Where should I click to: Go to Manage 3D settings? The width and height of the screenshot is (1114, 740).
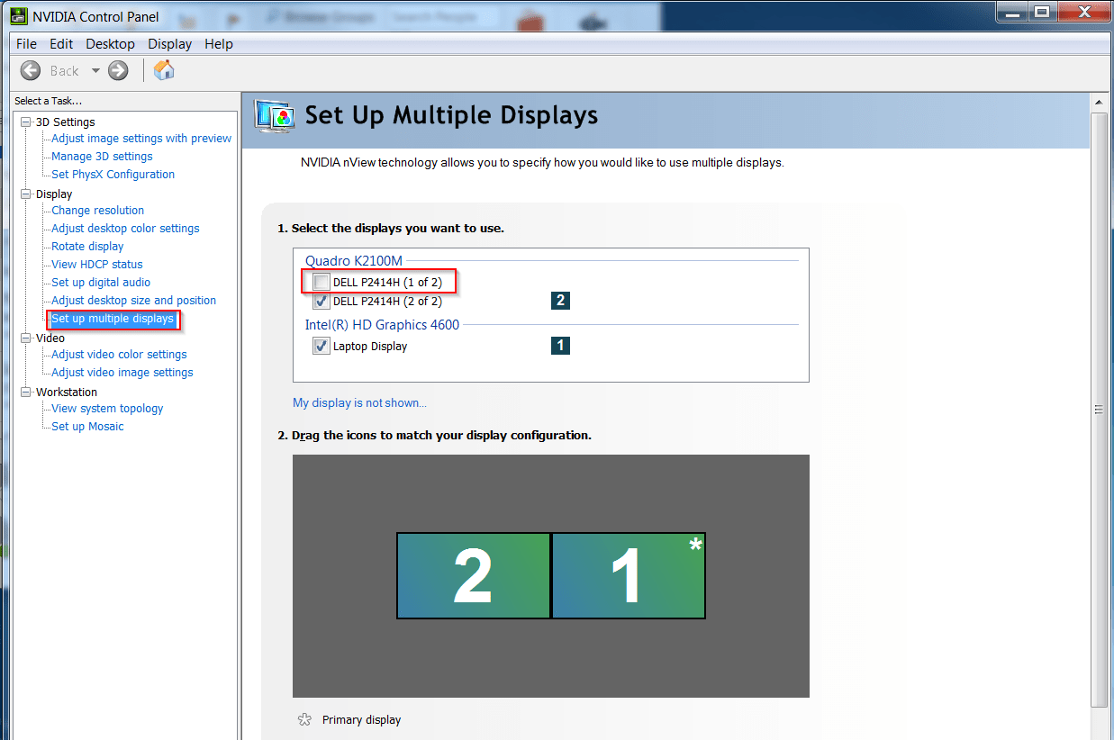point(102,157)
